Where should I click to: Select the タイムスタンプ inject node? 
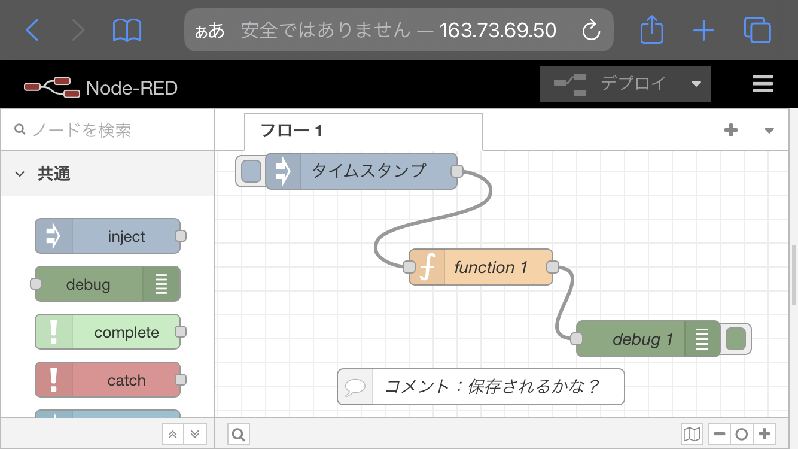point(361,171)
